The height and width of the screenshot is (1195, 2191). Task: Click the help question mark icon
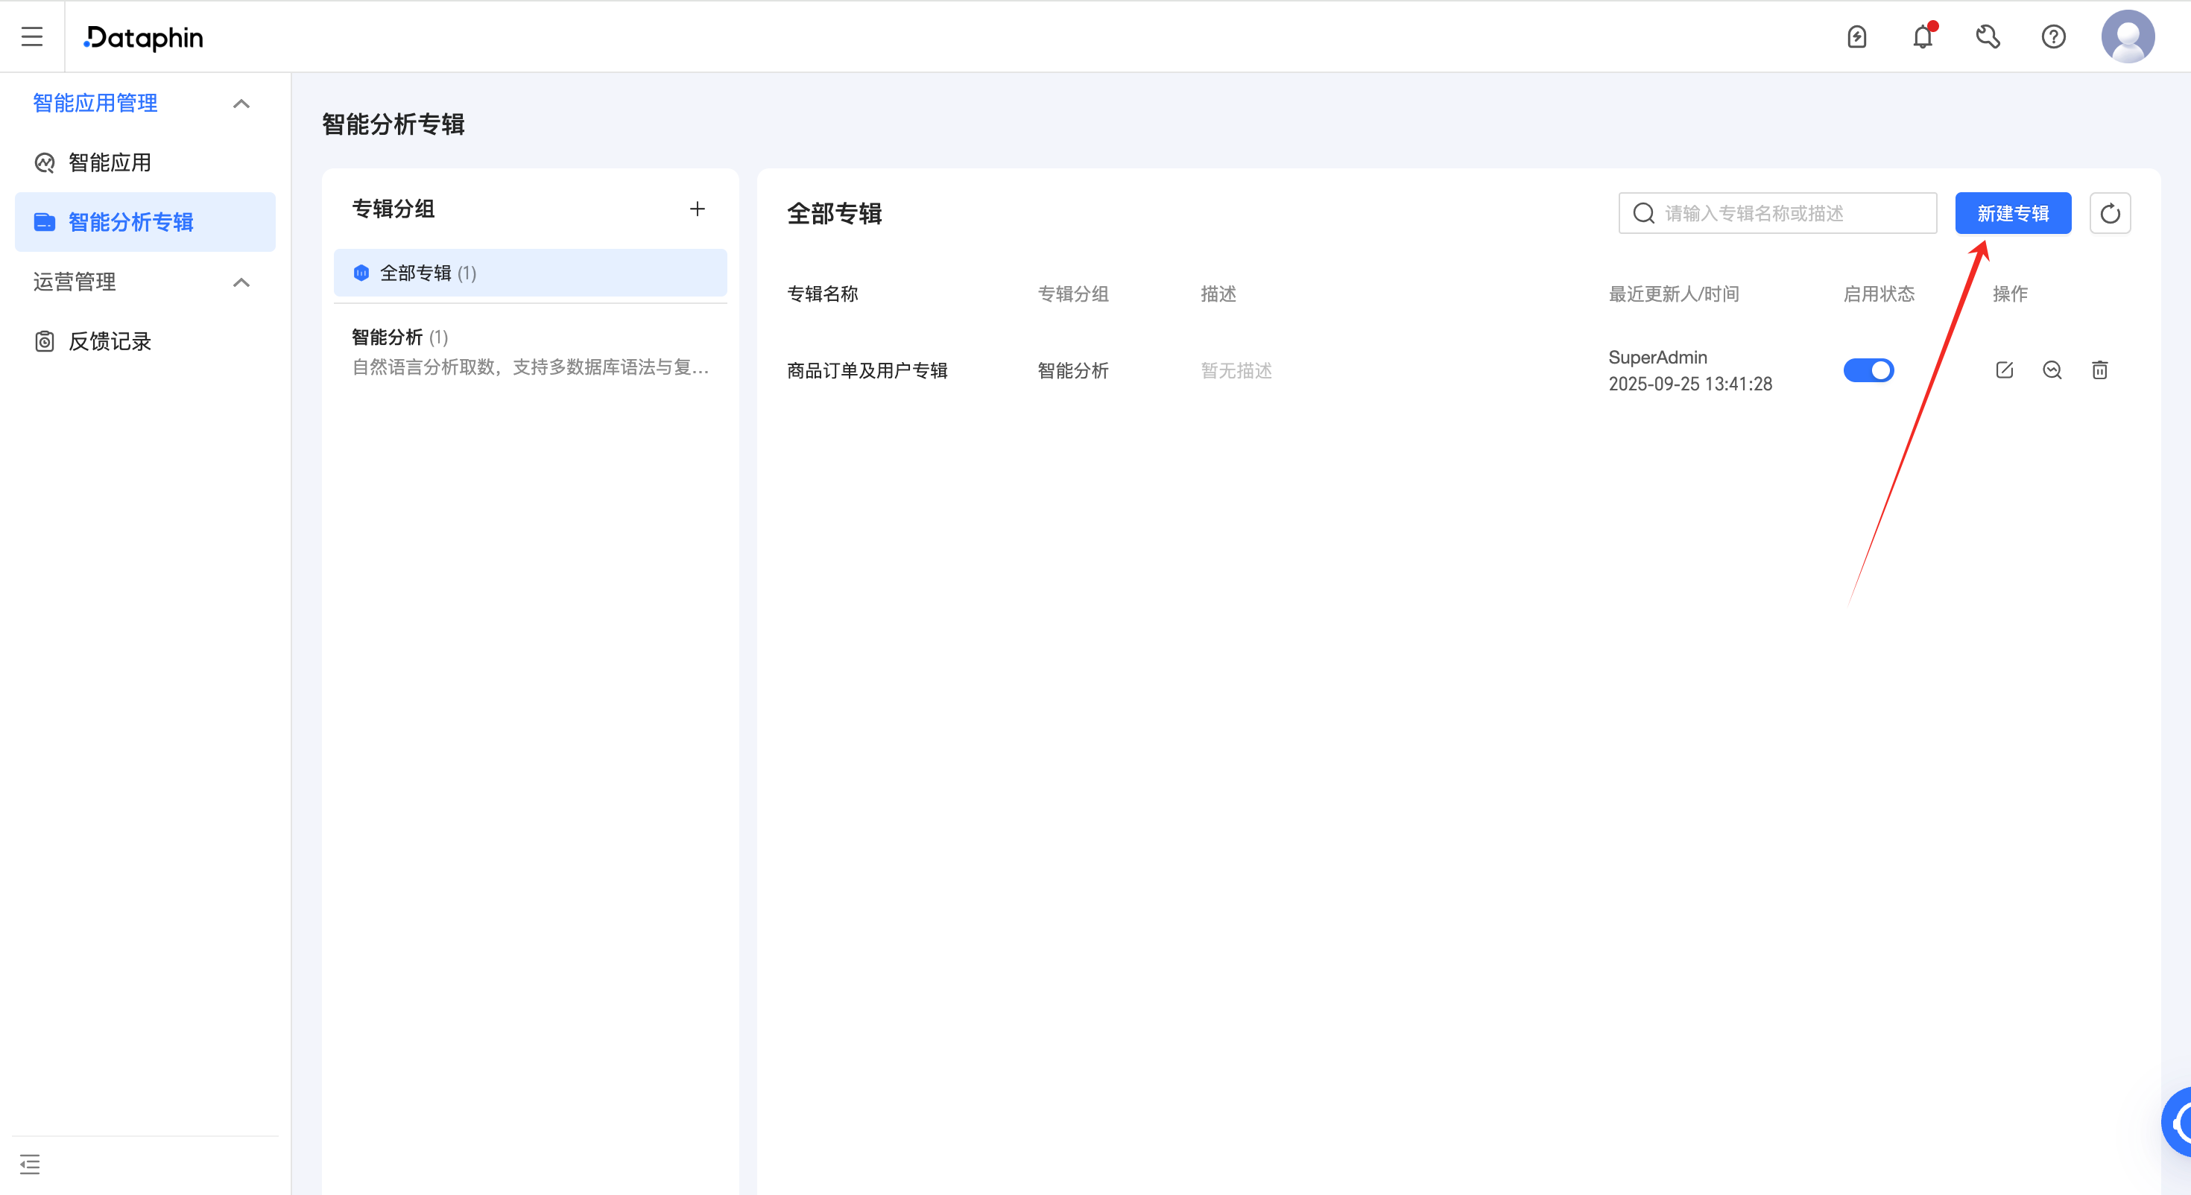(x=2053, y=37)
